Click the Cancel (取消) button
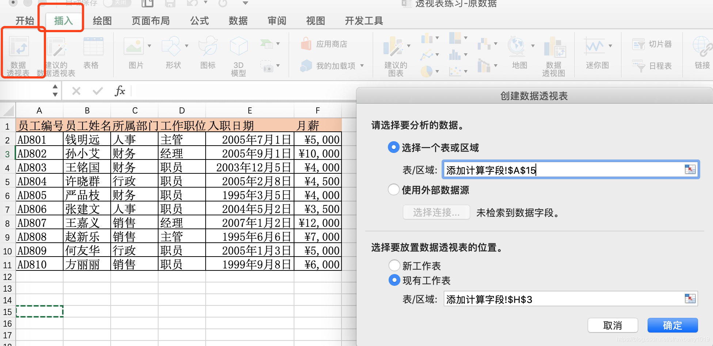Viewport: 713px width, 346px height. pos(613,325)
